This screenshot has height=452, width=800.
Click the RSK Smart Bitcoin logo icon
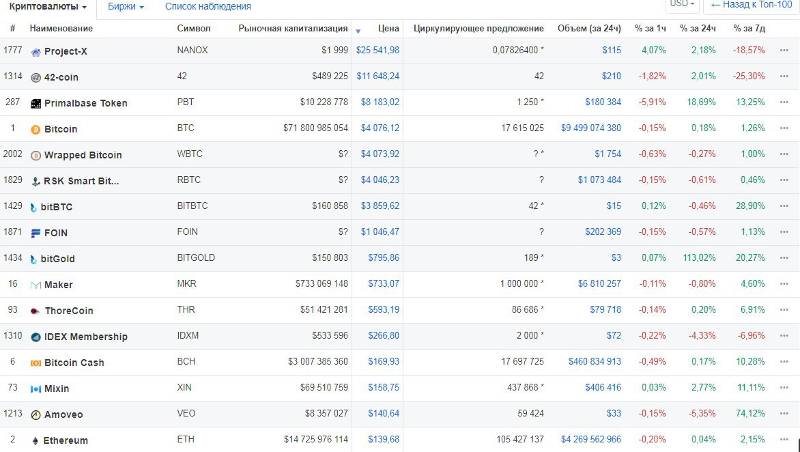pos(35,181)
